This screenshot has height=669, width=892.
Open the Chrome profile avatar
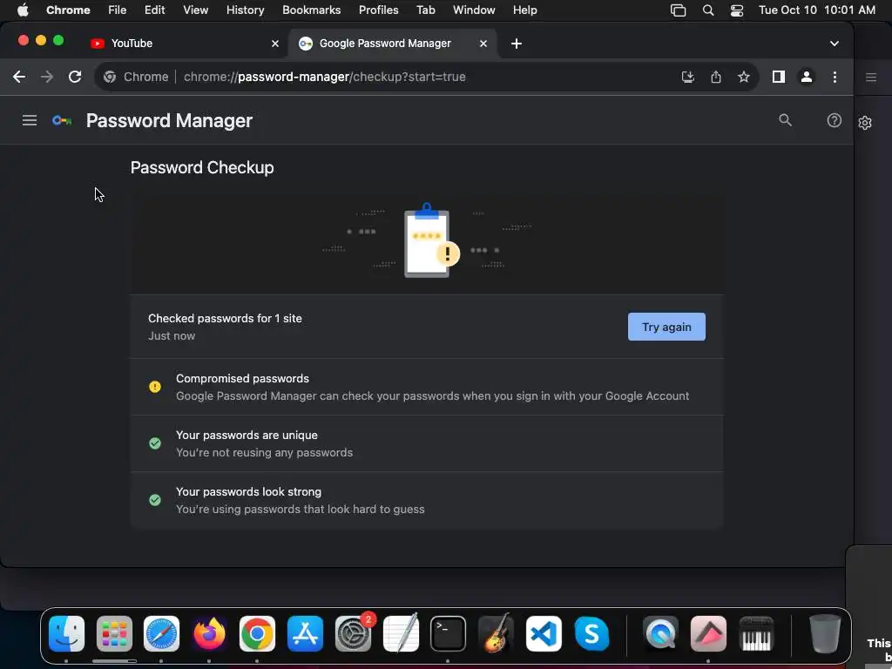pos(806,77)
